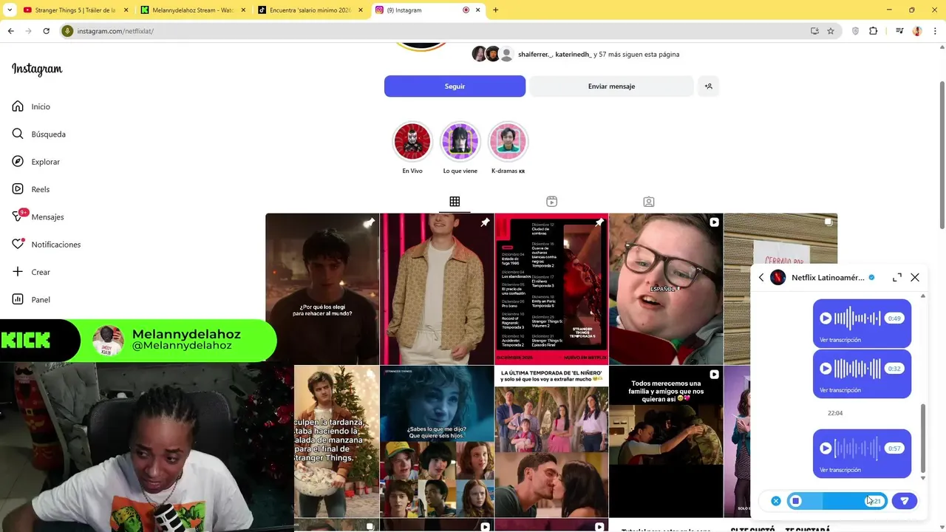This screenshot has height=532, width=946.
Task: Open post '¿Por qué los elegí para rehacer al mundo?'
Action: (322, 289)
